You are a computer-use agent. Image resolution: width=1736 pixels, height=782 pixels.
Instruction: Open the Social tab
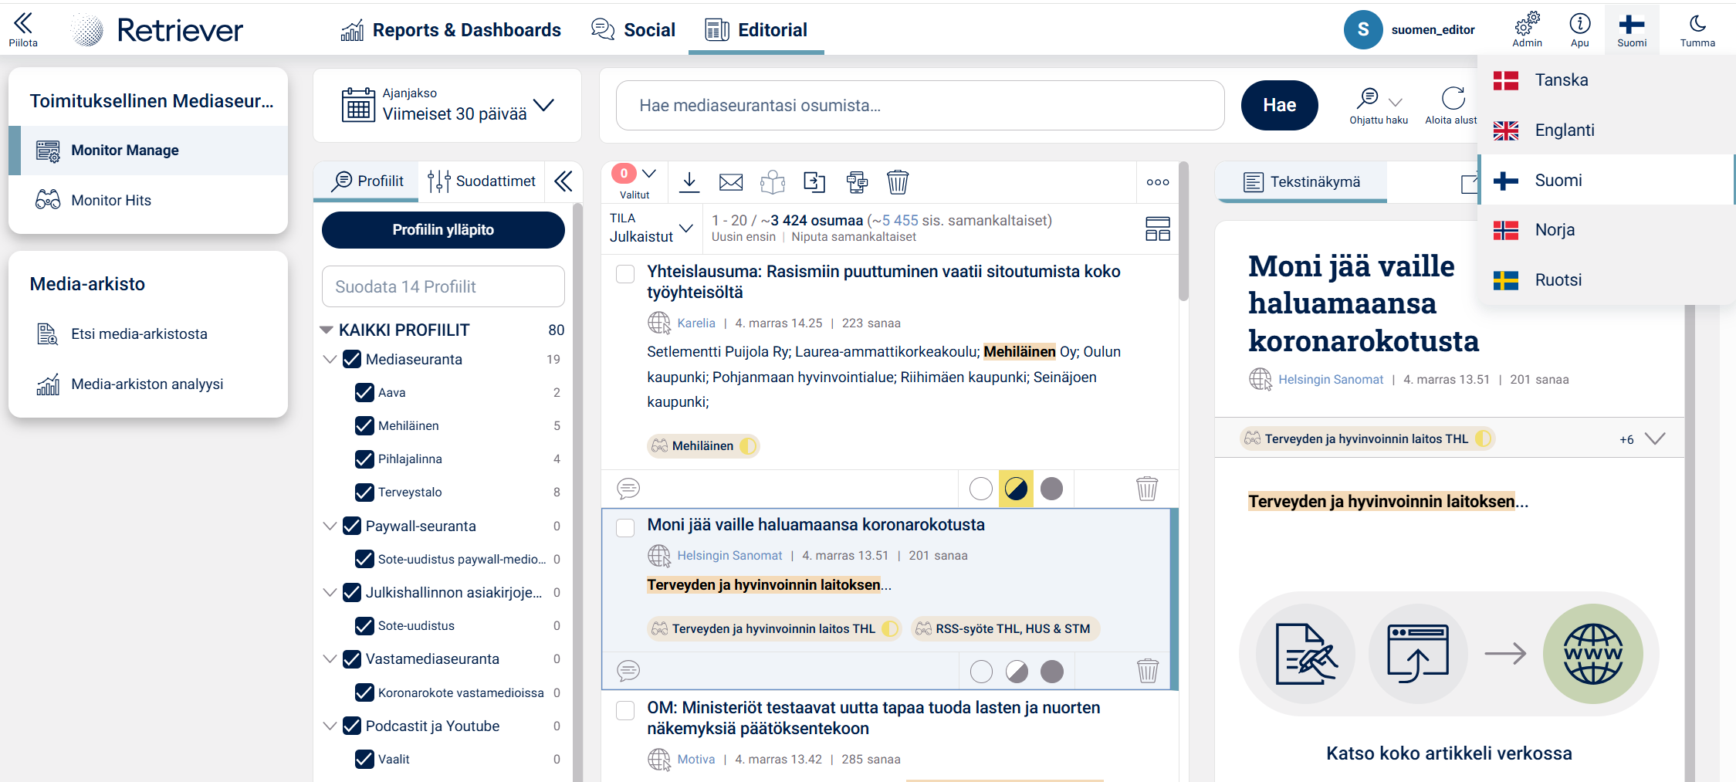[x=633, y=30]
